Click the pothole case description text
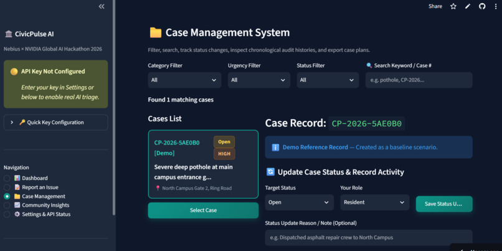 pos(193,172)
